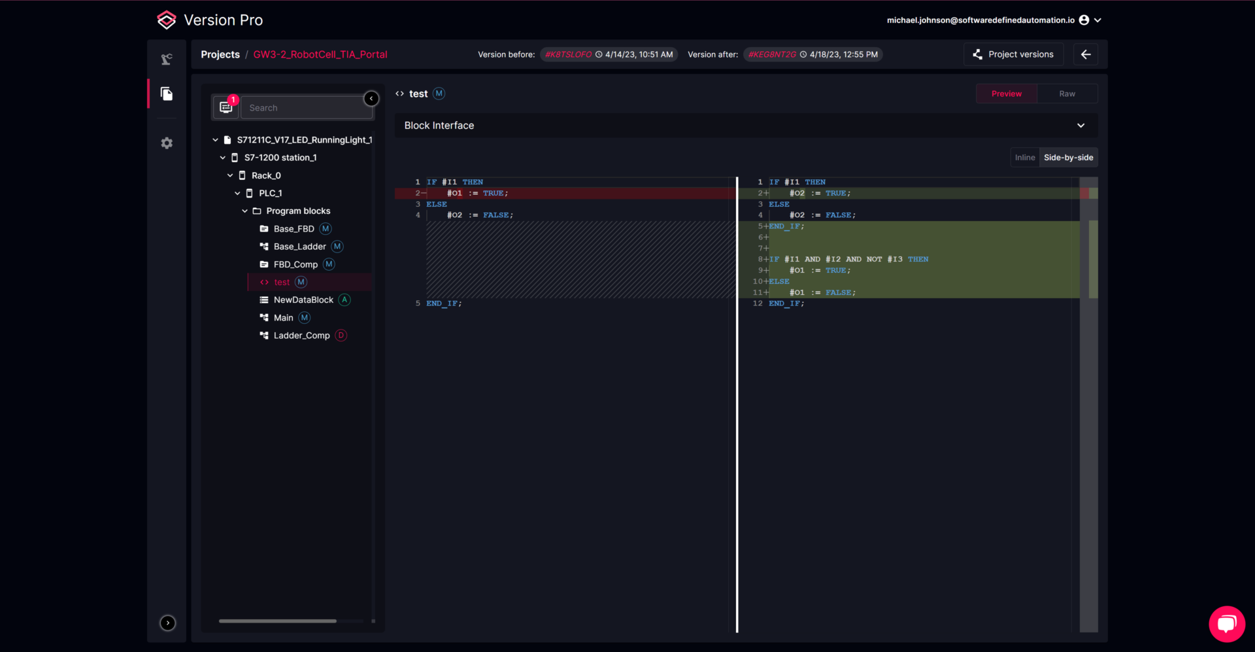Click the file compare icon with notification badge
The width and height of the screenshot is (1255, 652).
(226, 107)
